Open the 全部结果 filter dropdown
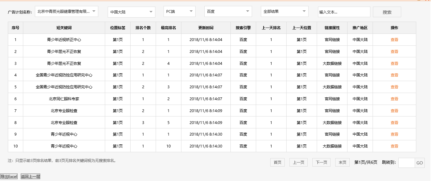The height and width of the screenshot is (181, 431). coord(284,12)
